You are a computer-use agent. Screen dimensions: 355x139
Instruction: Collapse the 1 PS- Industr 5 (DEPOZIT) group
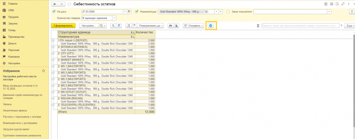tap(53, 40)
